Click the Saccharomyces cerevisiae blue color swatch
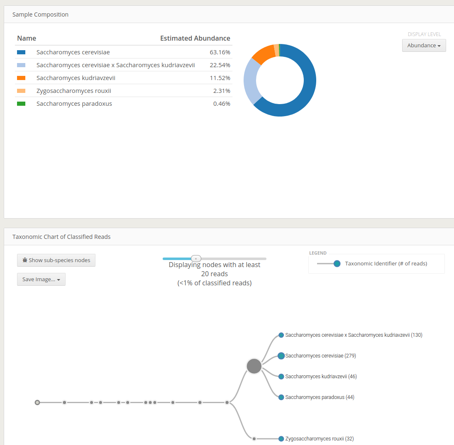The width and height of the screenshot is (454, 445). point(21,52)
